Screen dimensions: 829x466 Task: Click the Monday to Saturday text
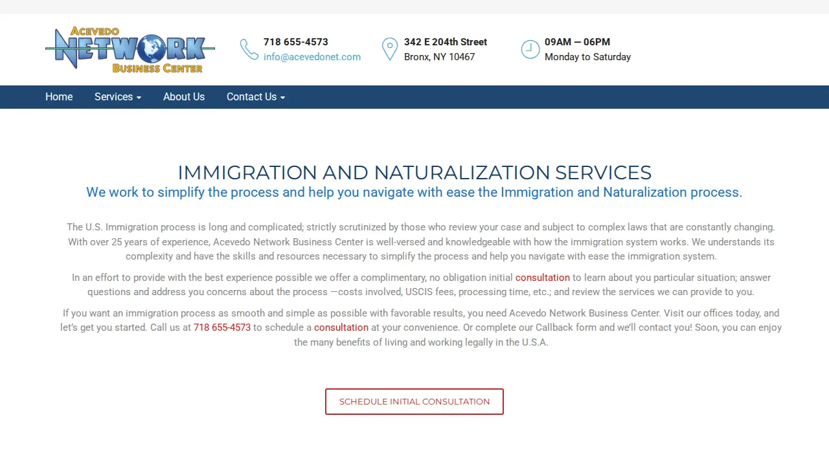coord(587,57)
